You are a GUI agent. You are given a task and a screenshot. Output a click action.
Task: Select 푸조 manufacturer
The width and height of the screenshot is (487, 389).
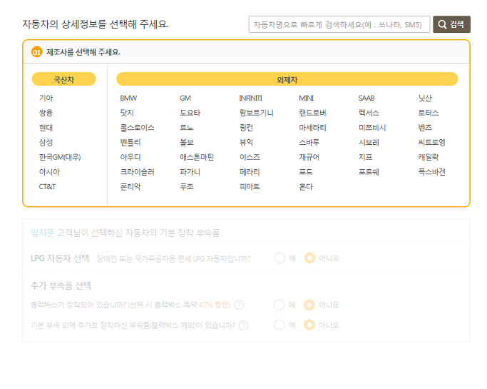pos(187,187)
